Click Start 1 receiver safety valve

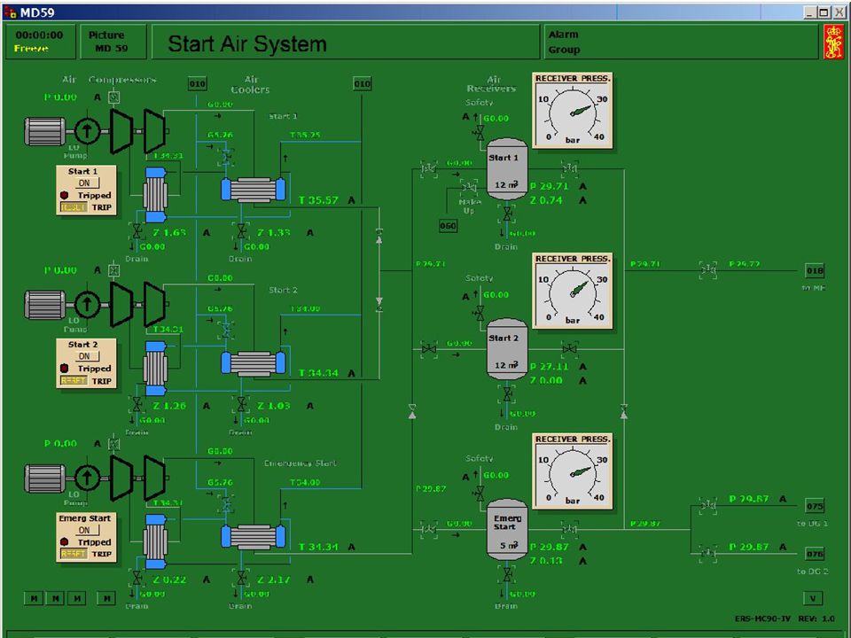tap(480, 132)
